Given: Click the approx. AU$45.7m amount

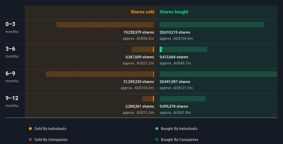Looking at the screenshot, I should coord(175,63).
